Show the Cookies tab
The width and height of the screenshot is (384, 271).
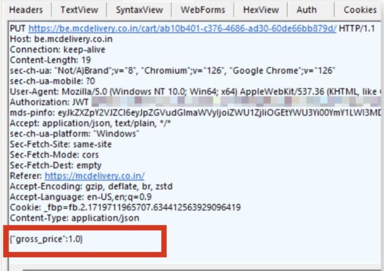click(360, 10)
